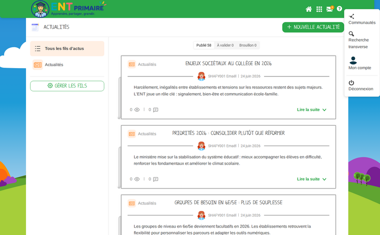Expand Lire la suite on Priorités 2026
The width and height of the screenshot is (380, 235).
click(312, 179)
